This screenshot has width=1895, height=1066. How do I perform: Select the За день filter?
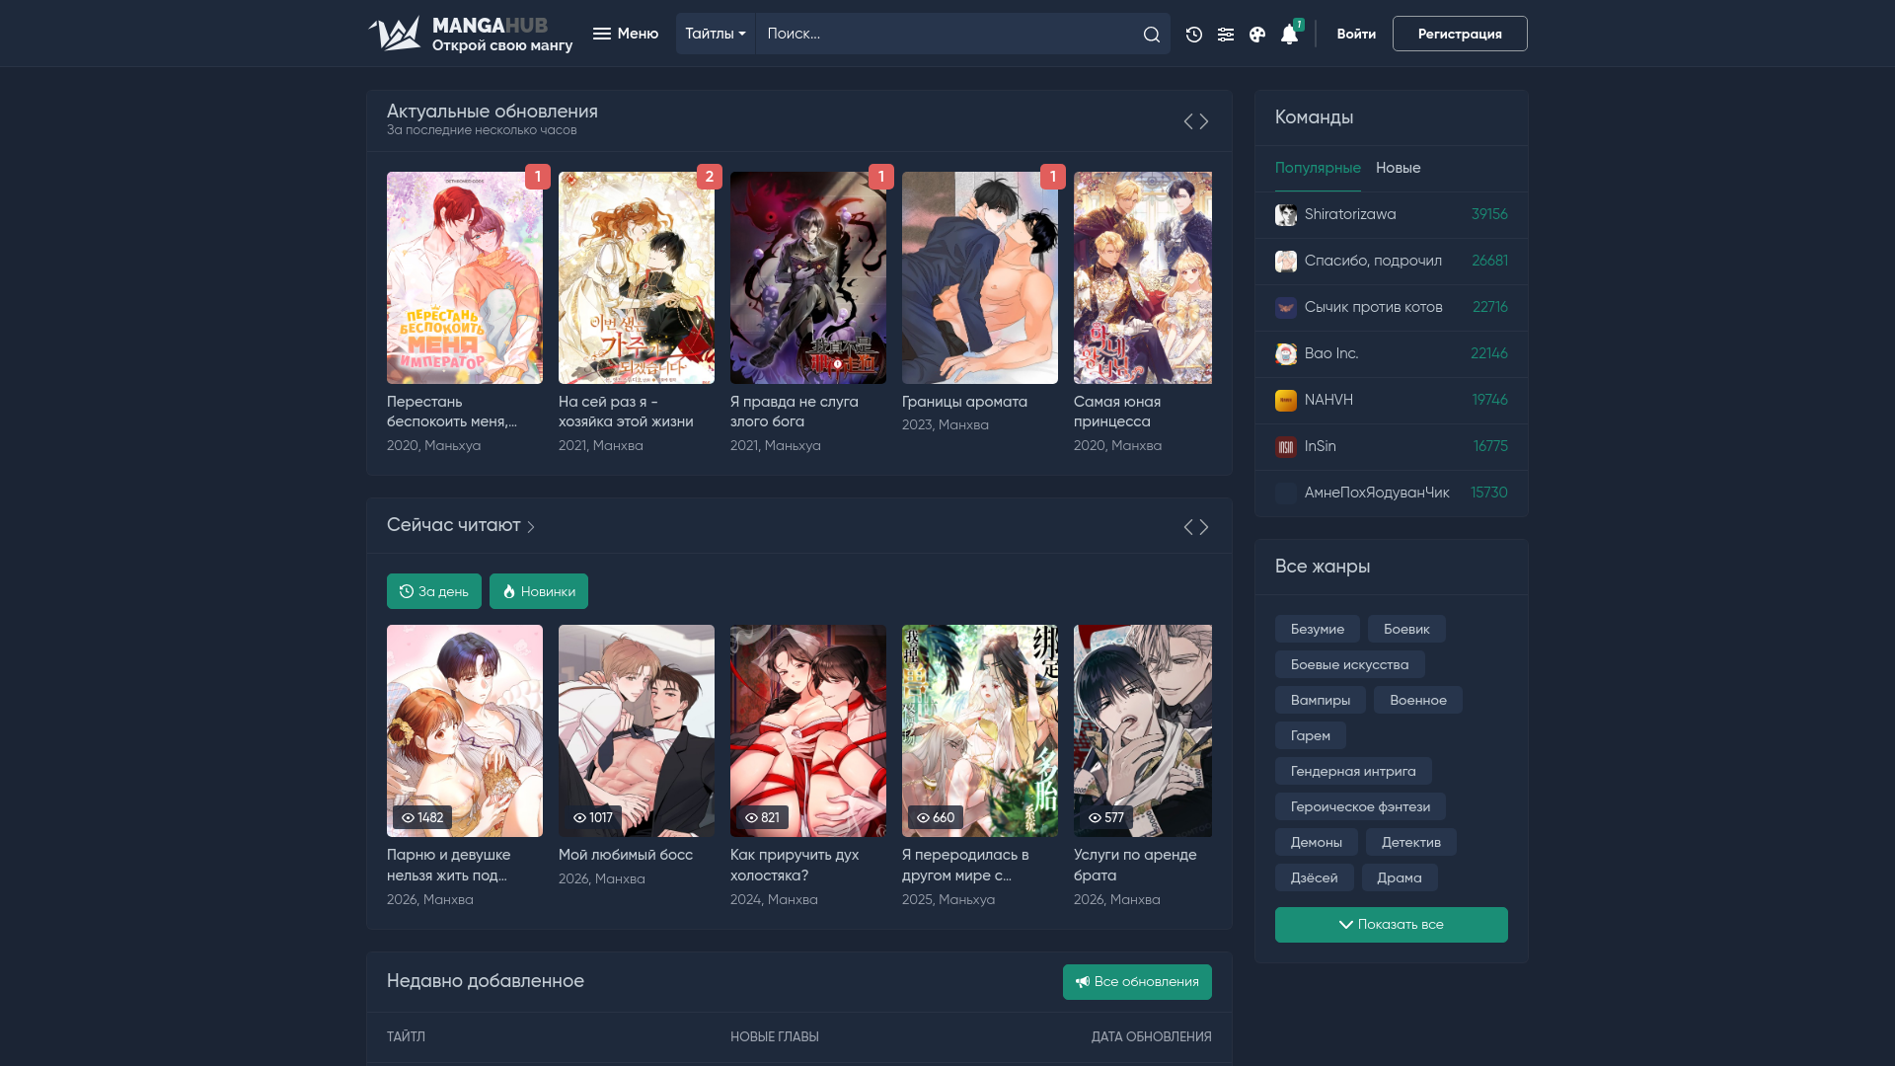[434, 591]
